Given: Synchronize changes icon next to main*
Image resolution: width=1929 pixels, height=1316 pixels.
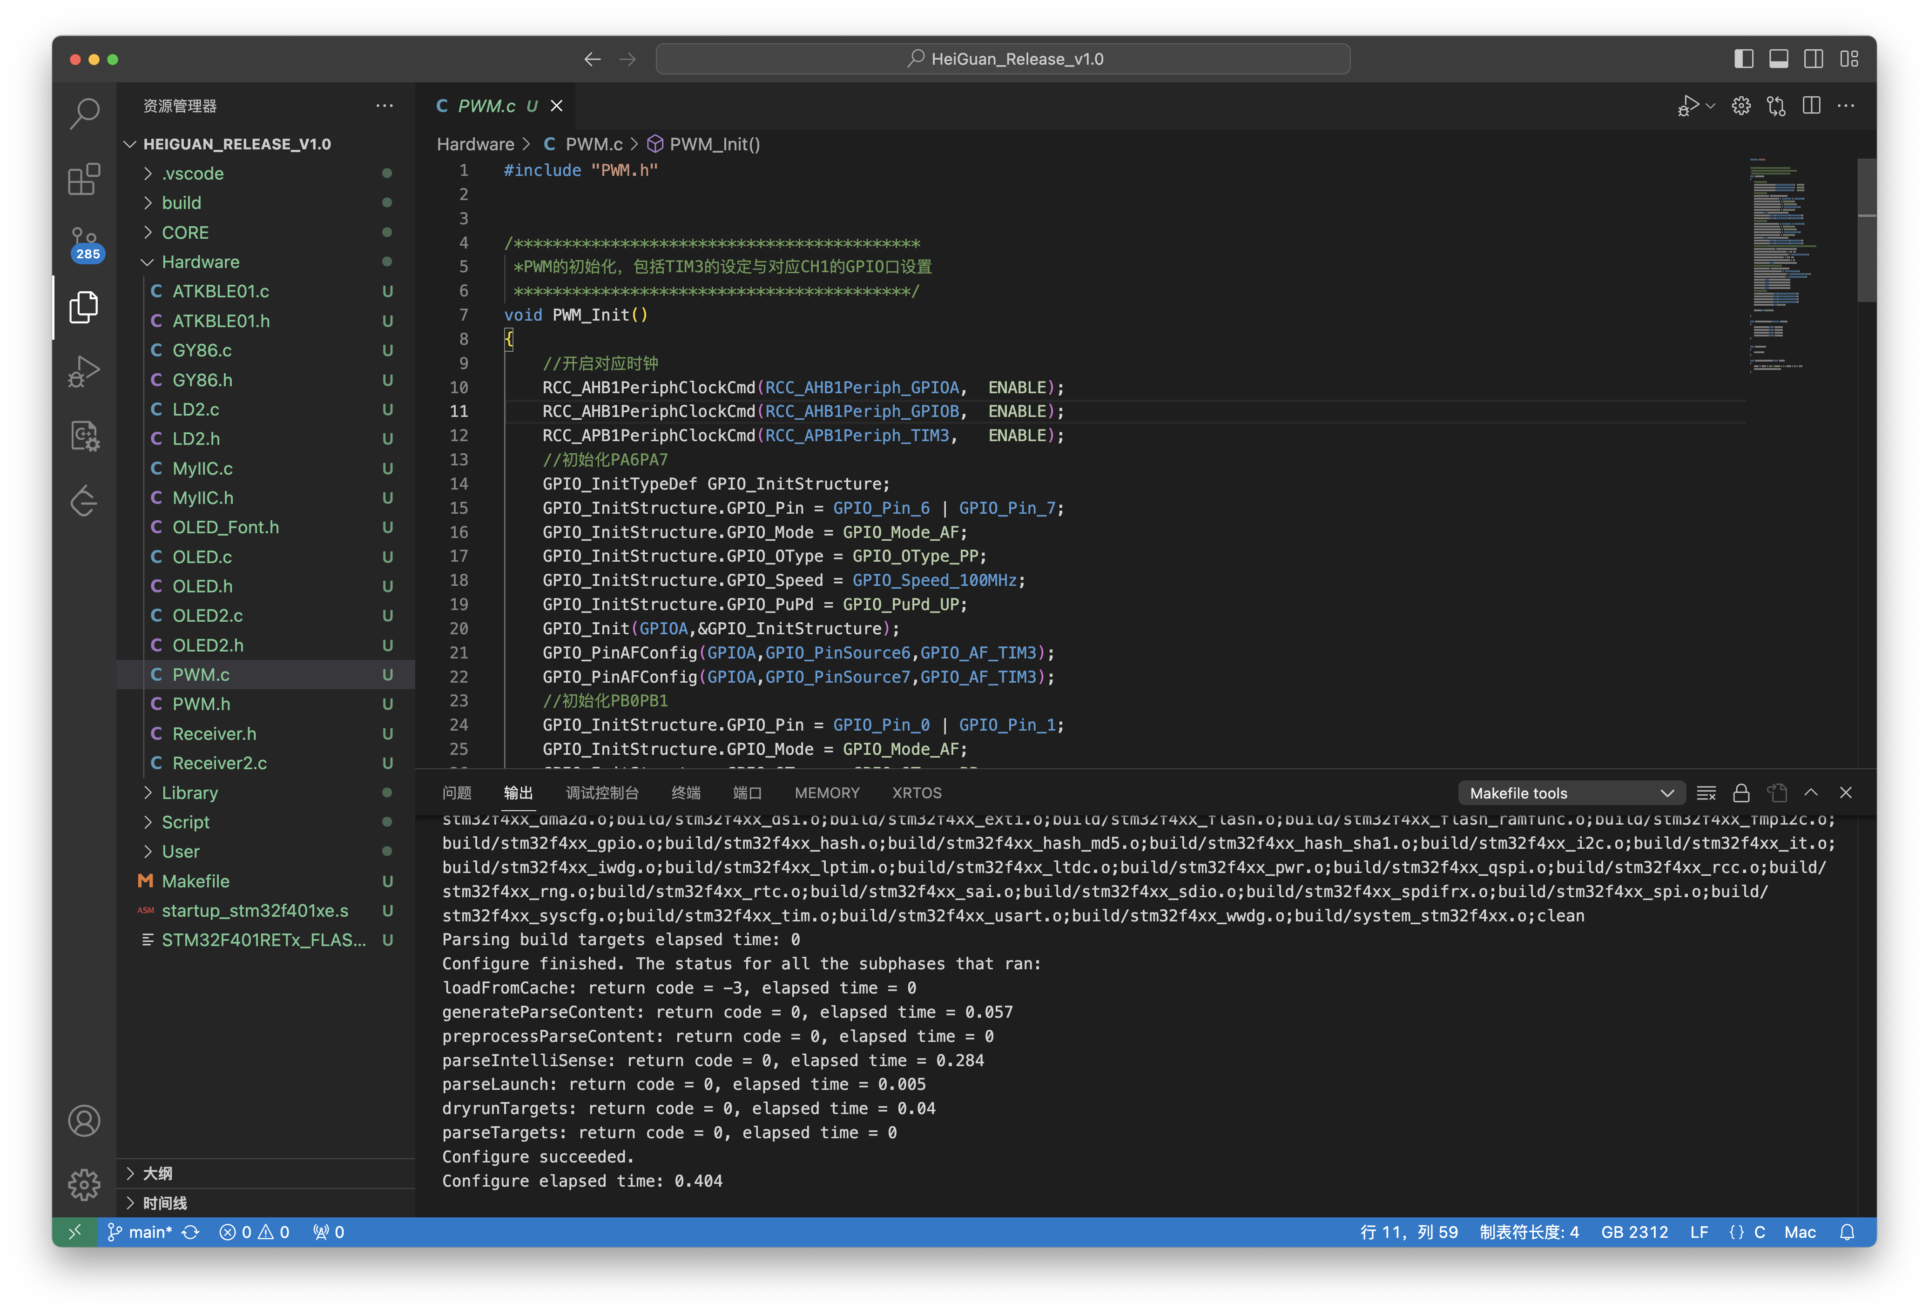Looking at the screenshot, I should (x=191, y=1232).
